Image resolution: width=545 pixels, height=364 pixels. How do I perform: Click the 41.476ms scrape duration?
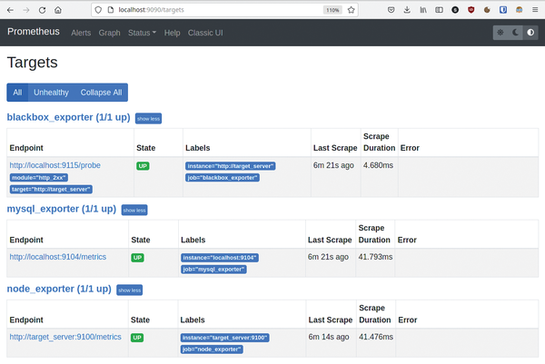click(376, 337)
